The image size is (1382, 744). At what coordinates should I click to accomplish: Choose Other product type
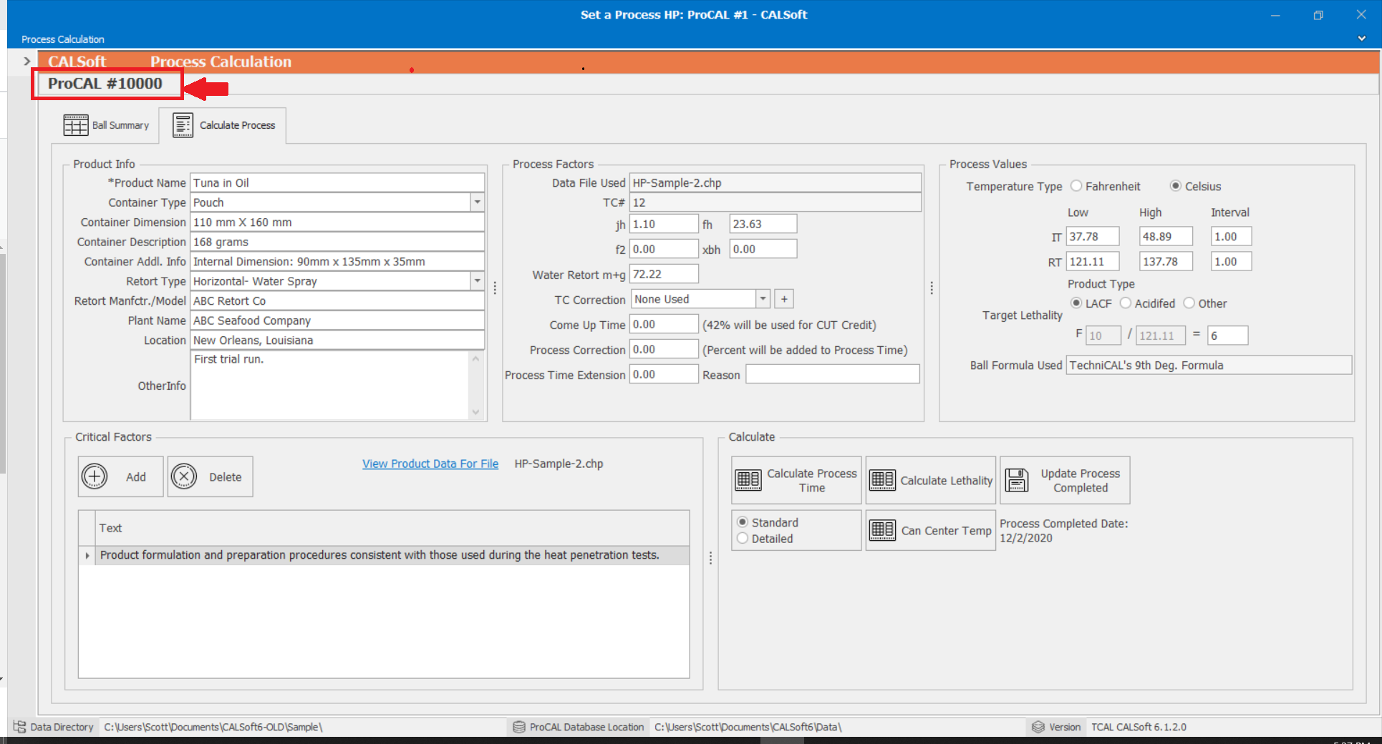click(x=1189, y=303)
